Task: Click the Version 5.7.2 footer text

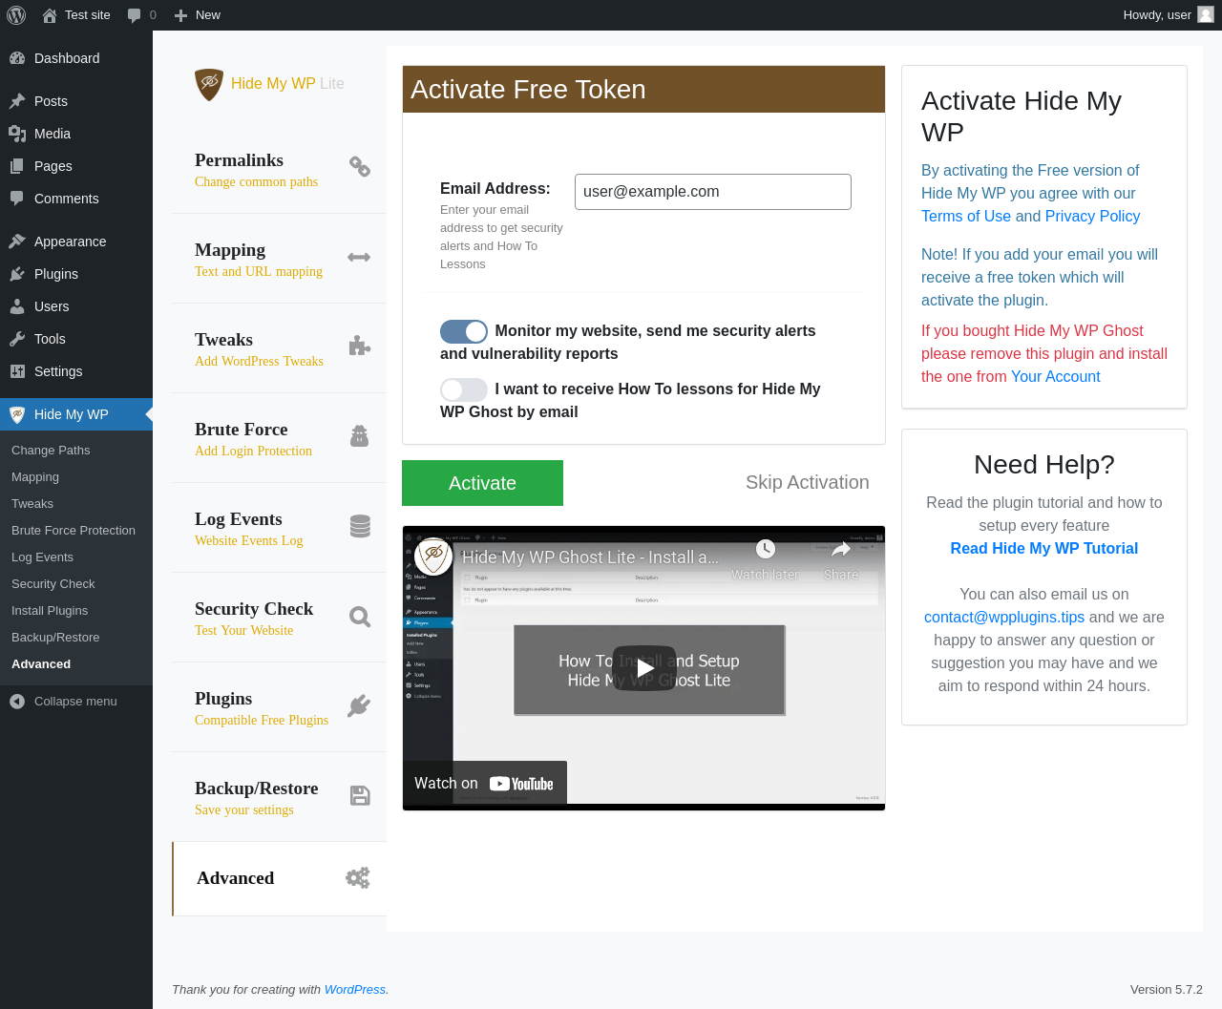Action: click(1167, 990)
